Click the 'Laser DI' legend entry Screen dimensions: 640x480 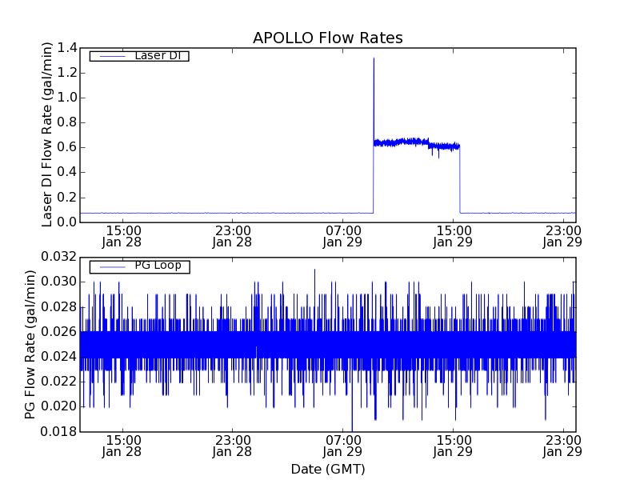click(139, 55)
